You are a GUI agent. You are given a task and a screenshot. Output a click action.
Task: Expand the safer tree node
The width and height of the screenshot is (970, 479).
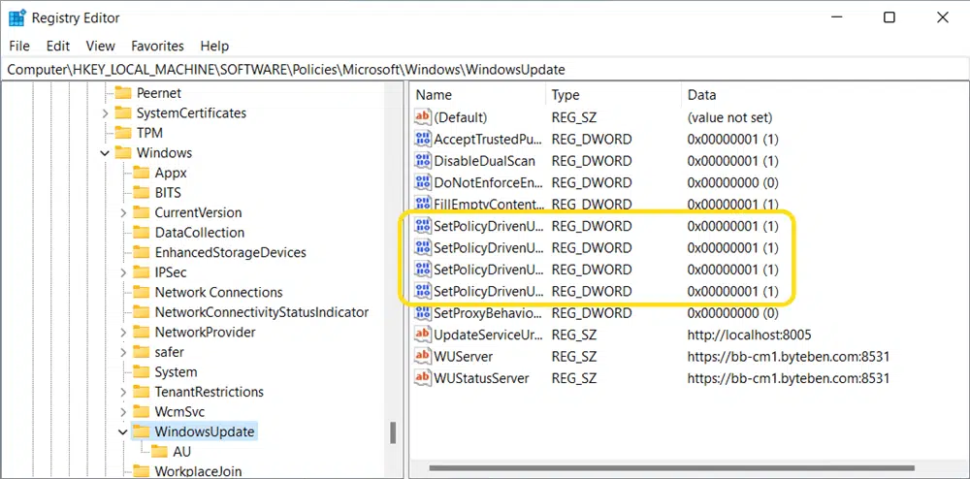[123, 352]
